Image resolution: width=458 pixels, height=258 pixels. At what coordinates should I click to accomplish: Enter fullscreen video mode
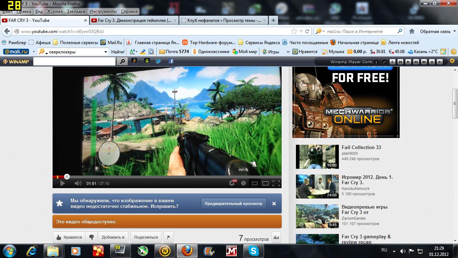[276, 183]
